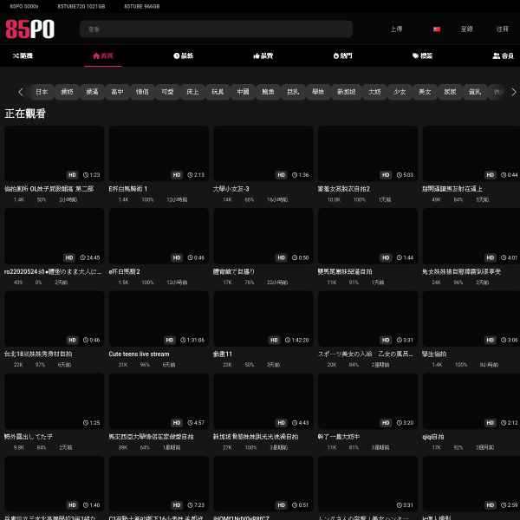Viewport: 520px width, 520px height.
Task: Click the thumbs-up 最讚 icon
Action: (x=257, y=55)
